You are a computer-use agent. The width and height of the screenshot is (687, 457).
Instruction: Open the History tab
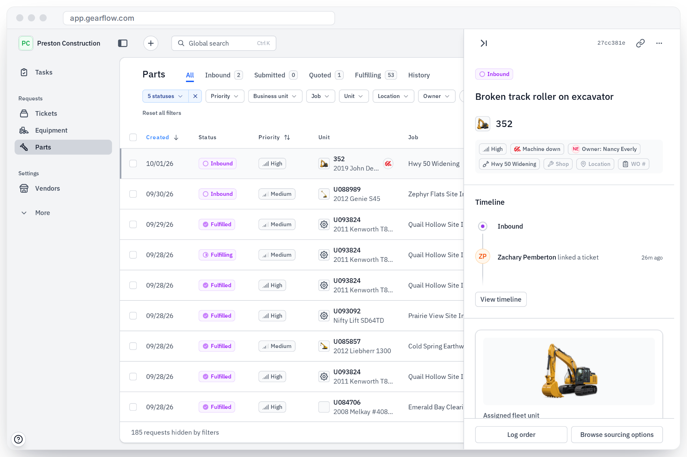(x=419, y=75)
